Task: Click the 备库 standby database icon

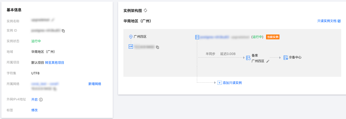Action: [x=248, y=58]
